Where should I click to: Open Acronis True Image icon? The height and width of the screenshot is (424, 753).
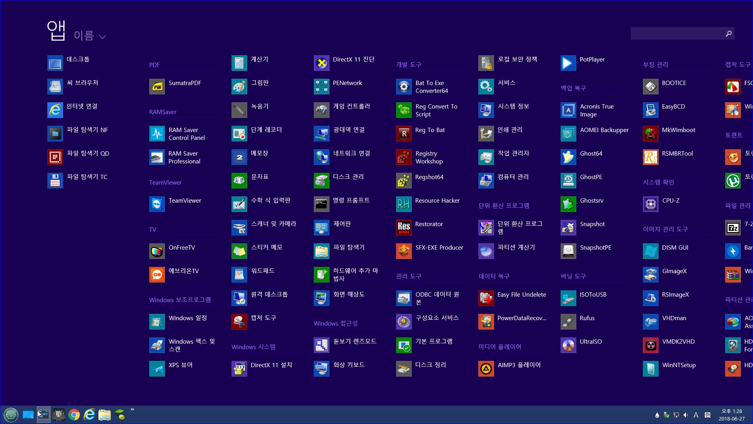click(x=568, y=110)
